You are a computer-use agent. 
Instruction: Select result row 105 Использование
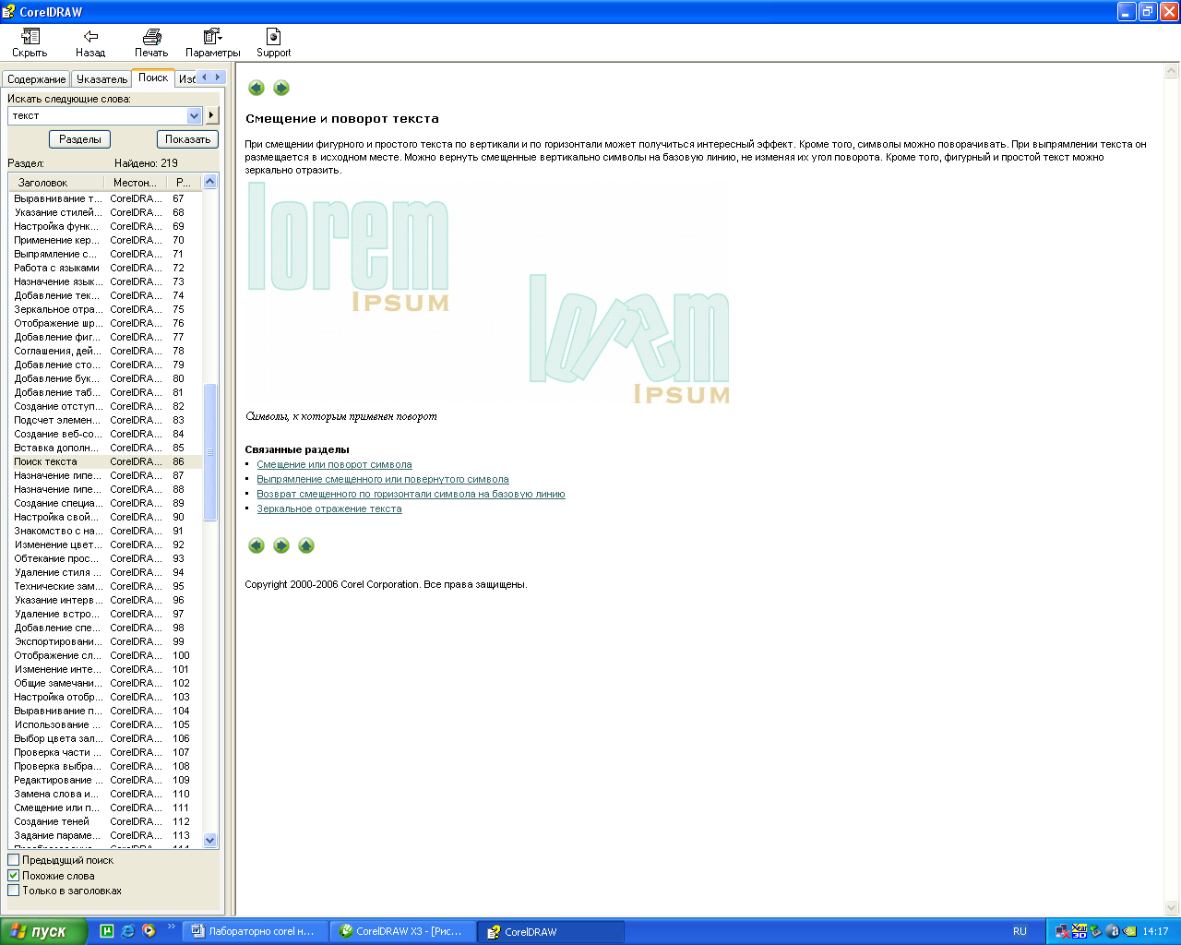105,724
